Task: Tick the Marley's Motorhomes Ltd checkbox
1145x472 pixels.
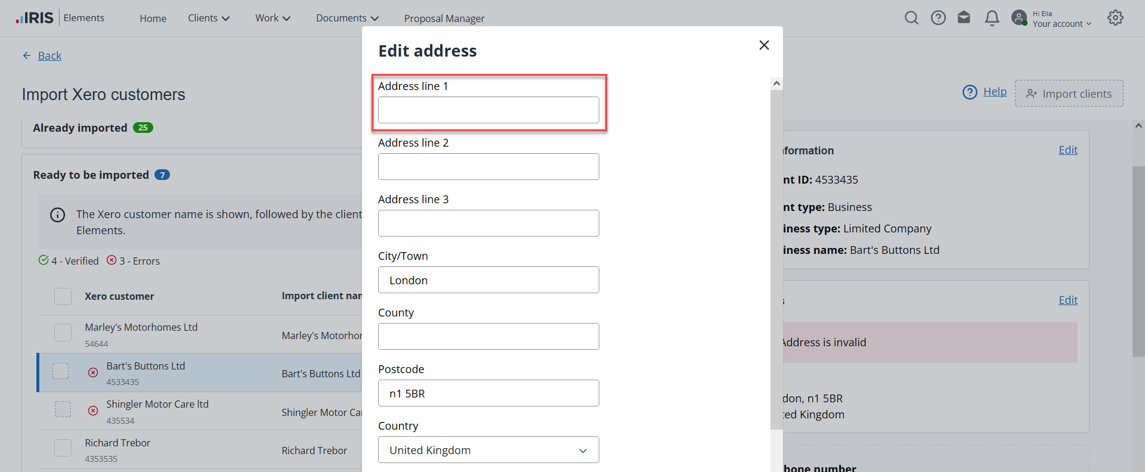Action: click(63, 333)
